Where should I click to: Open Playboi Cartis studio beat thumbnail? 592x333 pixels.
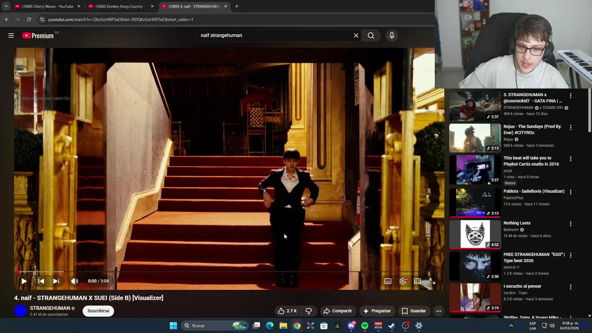click(x=475, y=169)
